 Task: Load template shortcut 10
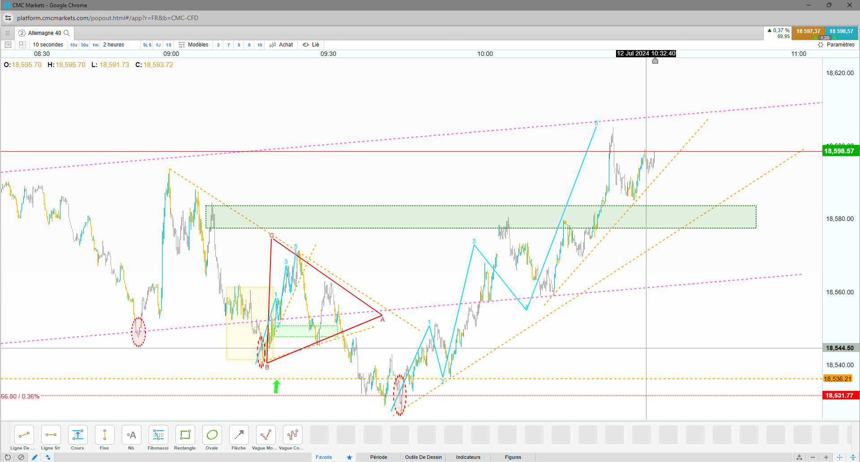[260, 45]
